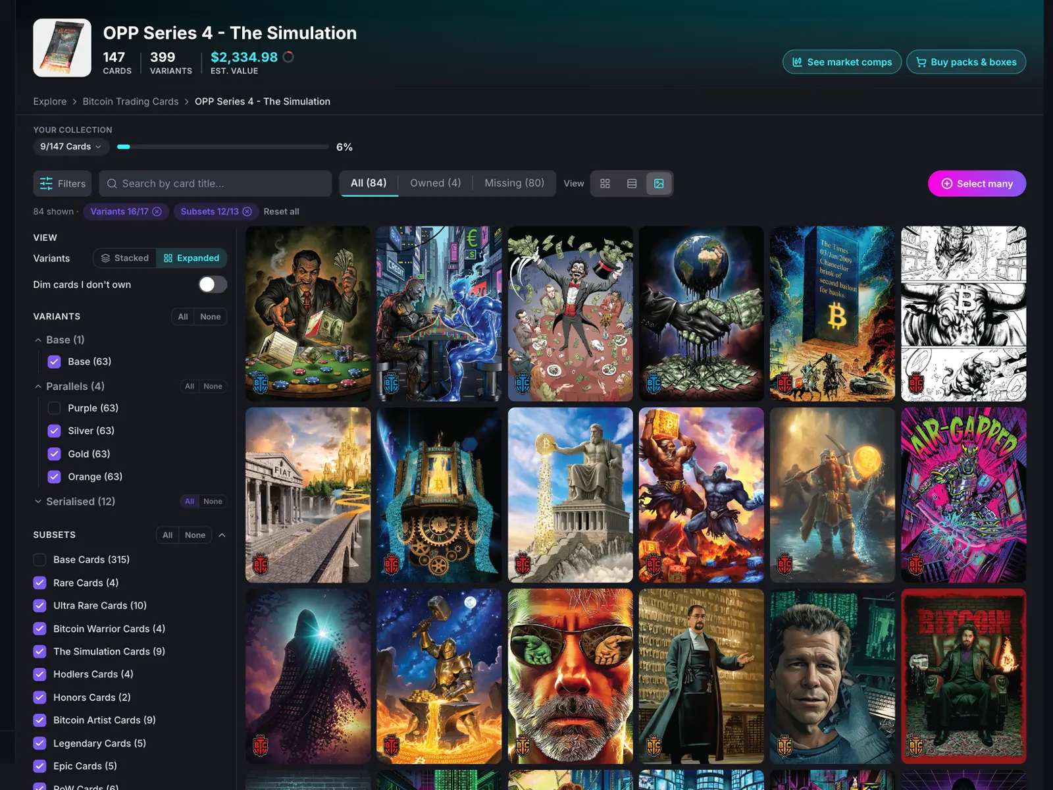Image resolution: width=1053 pixels, height=790 pixels.
Task: Open the grid view layout icon
Action: (x=605, y=184)
